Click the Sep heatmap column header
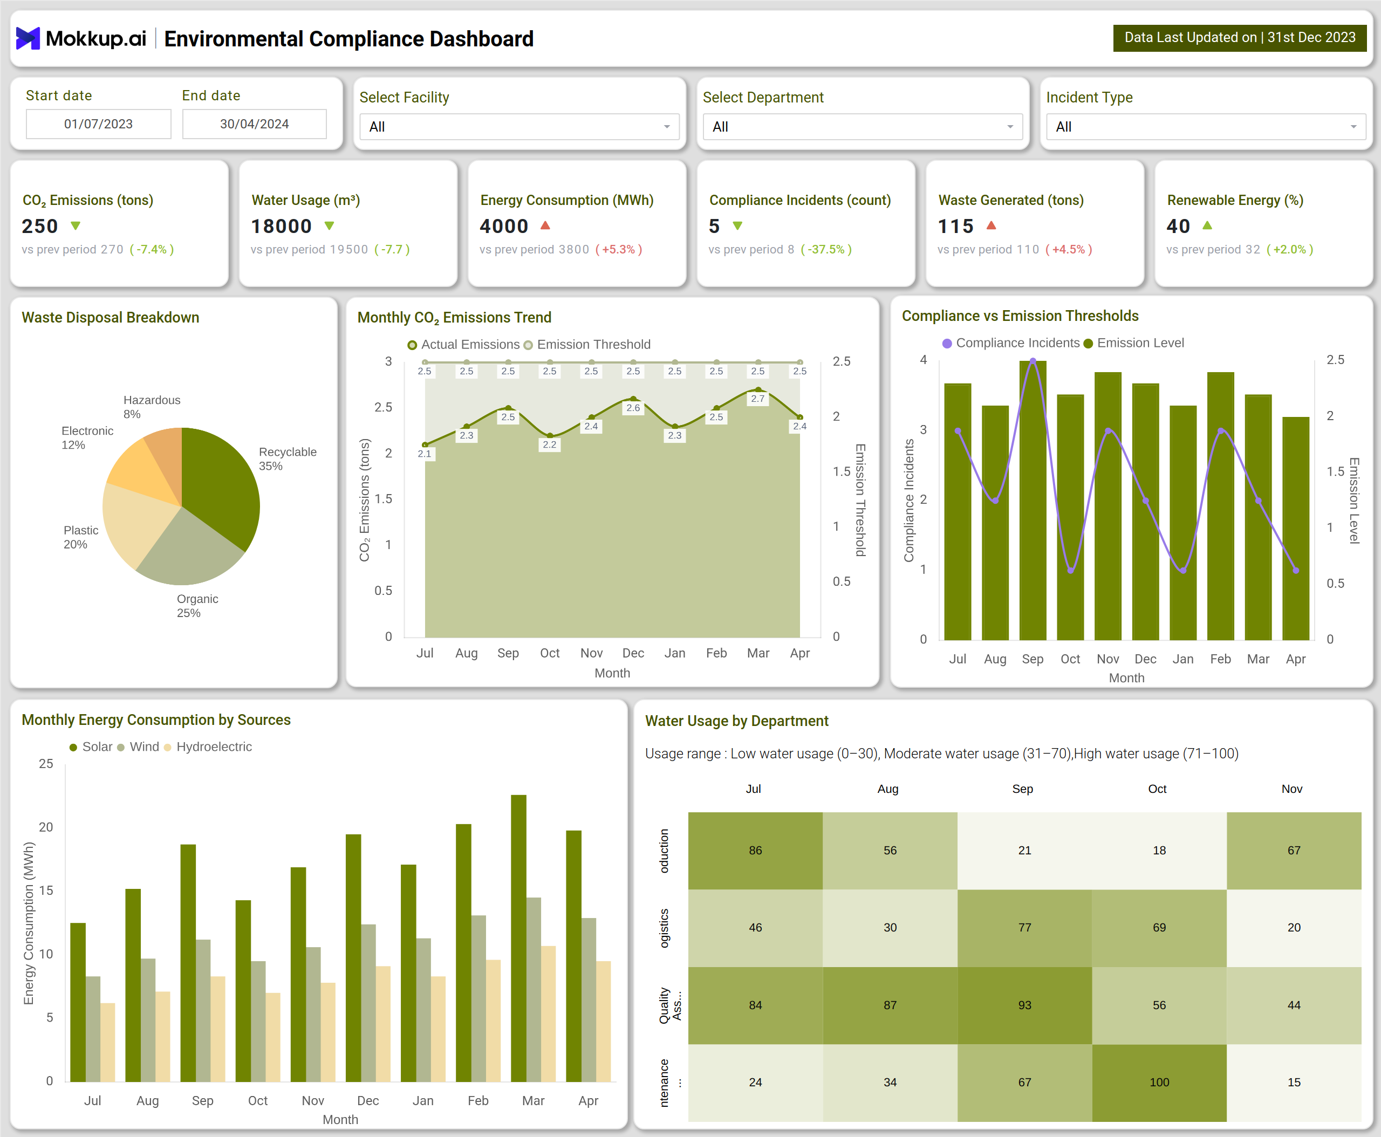The image size is (1381, 1137). (1023, 789)
